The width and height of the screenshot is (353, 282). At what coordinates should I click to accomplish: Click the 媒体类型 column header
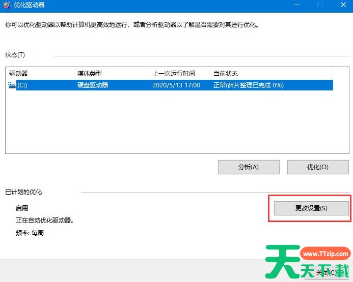(111, 74)
